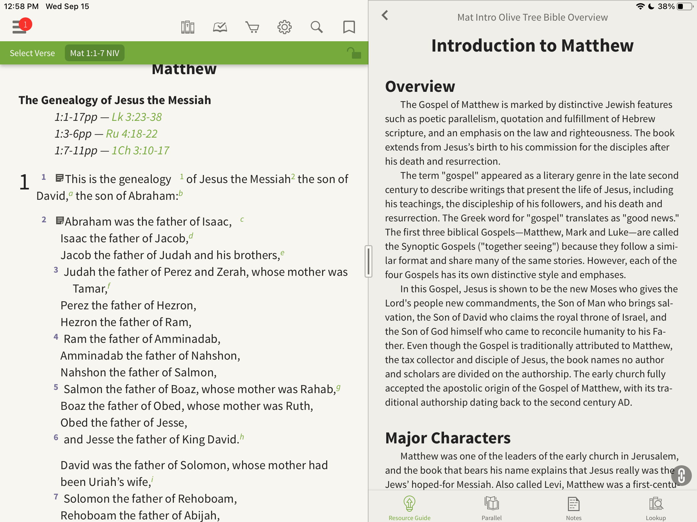
Task: Tap verse number 5
Action: (56, 387)
